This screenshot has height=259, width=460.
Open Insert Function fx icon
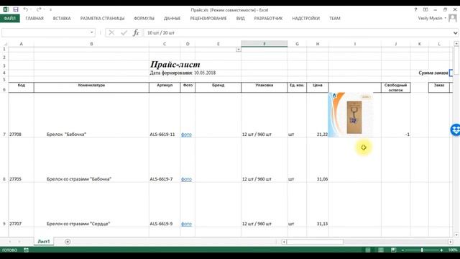tap(136, 32)
